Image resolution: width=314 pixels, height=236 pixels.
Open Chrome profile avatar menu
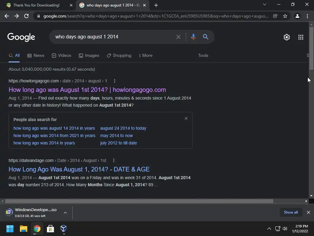pos(297,16)
